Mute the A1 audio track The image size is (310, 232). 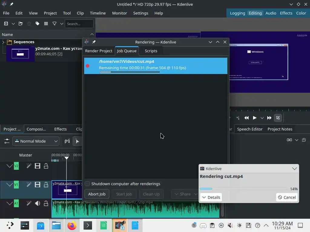point(37,203)
